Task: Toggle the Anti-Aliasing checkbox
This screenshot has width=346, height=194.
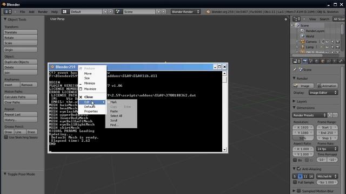Action: coord(299,169)
